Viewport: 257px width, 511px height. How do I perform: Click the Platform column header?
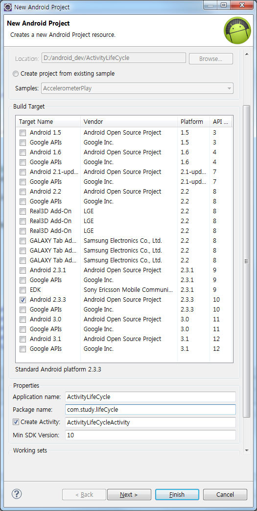193,122
